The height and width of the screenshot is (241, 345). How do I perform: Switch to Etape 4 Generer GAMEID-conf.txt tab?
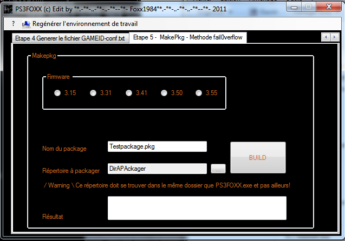(70, 38)
